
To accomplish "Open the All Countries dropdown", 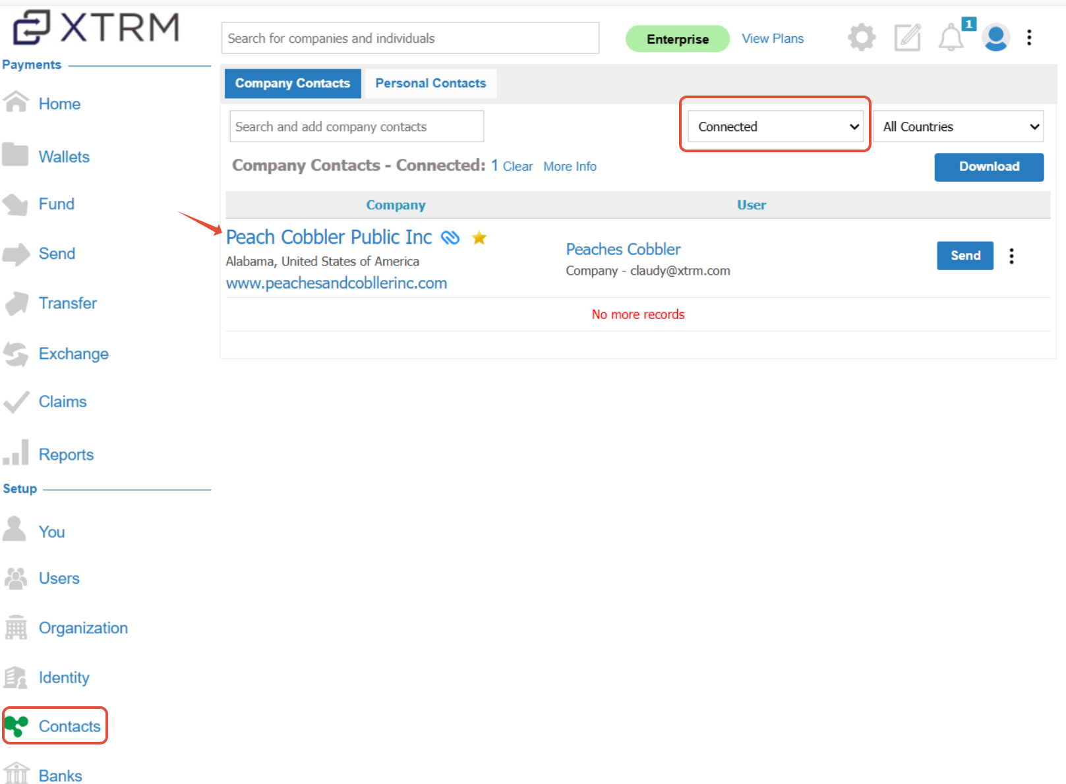I will pyautogui.click(x=959, y=126).
